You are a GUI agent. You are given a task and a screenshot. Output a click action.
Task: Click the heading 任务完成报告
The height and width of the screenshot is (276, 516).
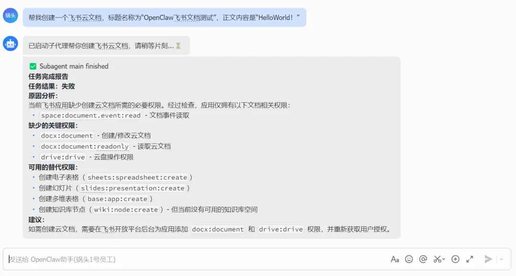(x=48, y=77)
